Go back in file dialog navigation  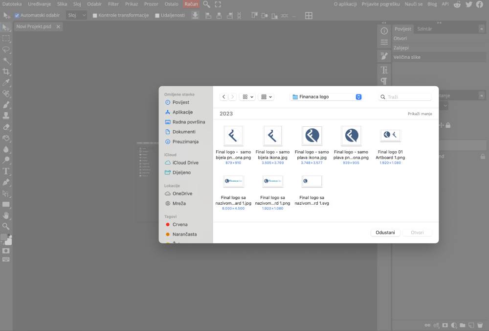click(x=224, y=97)
